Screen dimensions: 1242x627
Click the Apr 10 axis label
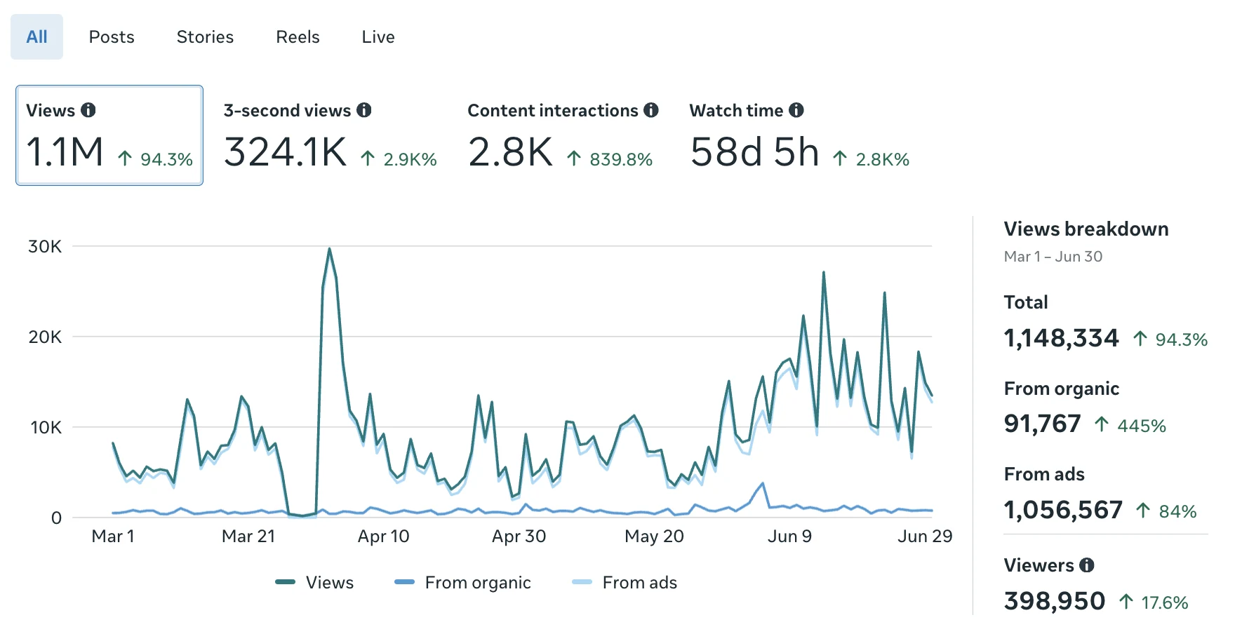[x=383, y=536]
